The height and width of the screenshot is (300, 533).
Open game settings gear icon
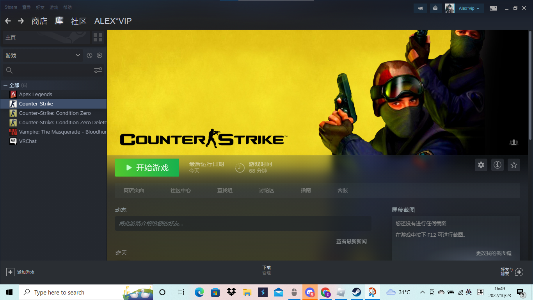pyautogui.click(x=481, y=165)
